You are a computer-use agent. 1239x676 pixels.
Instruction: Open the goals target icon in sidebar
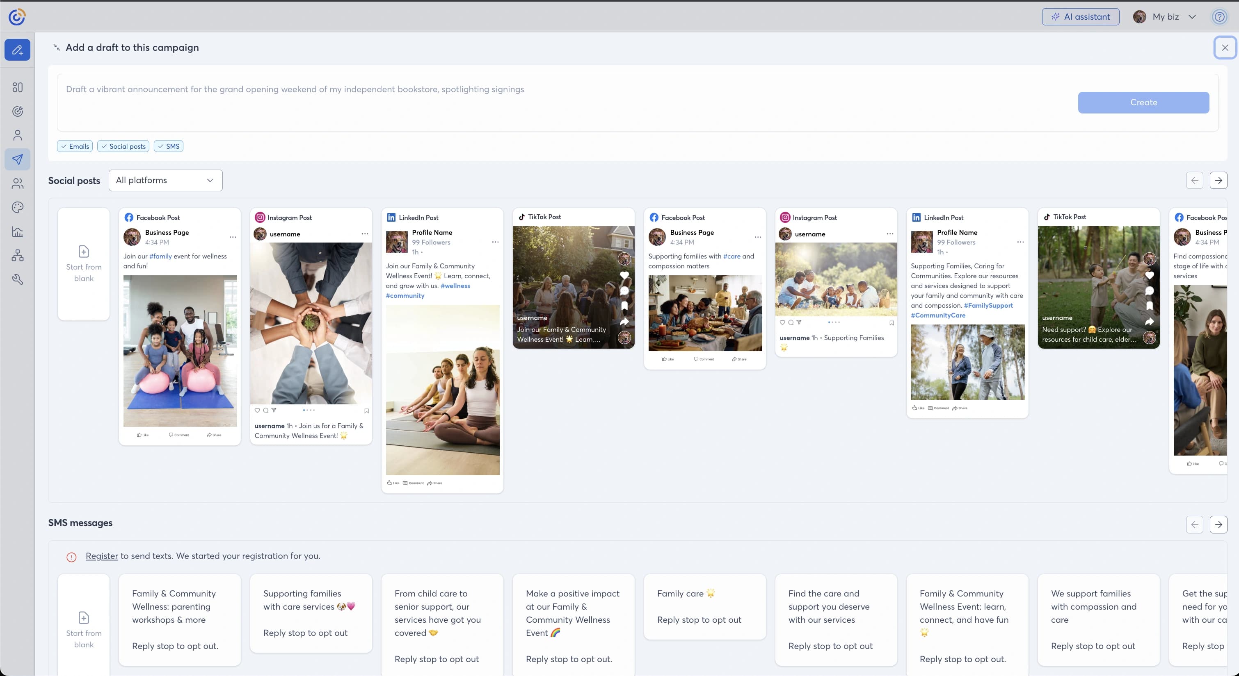(17, 111)
